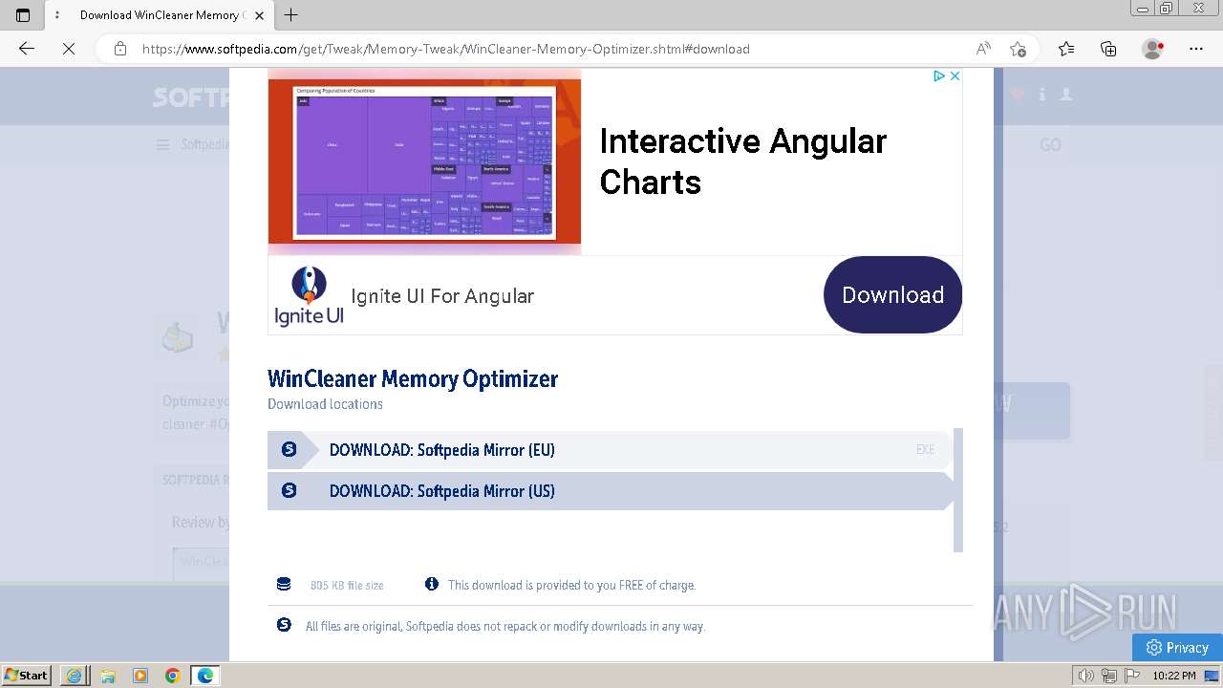Select the Download WinCleaner Memory tab
The width and height of the screenshot is (1223, 688).
pyautogui.click(x=159, y=15)
